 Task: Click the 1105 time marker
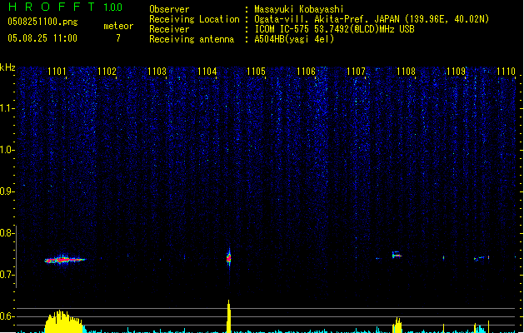click(x=256, y=72)
